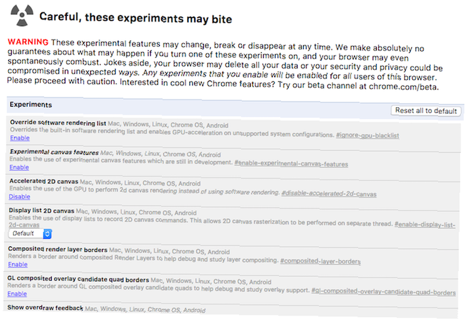Click the Experiments section header

click(31, 105)
